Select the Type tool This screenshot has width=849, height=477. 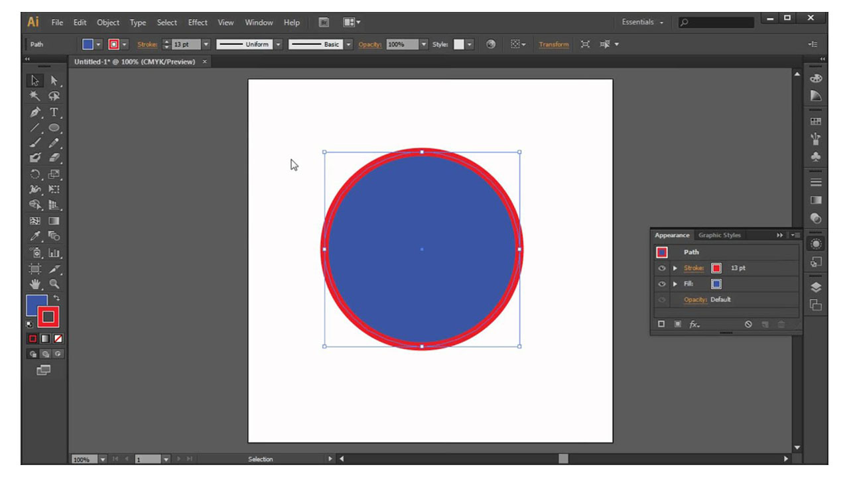tap(54, 112)
